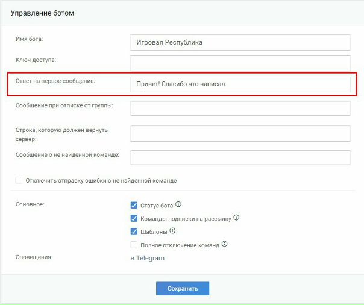The image size is (364, 305).
Task: Click info icon beside Команды подписки на рассылку
Action: [x=236, y=218]
